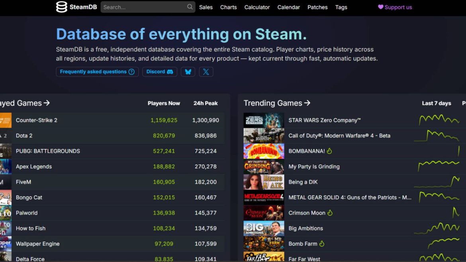
Task: Open the Calendar menu item
Action: [x=289, y=7]
